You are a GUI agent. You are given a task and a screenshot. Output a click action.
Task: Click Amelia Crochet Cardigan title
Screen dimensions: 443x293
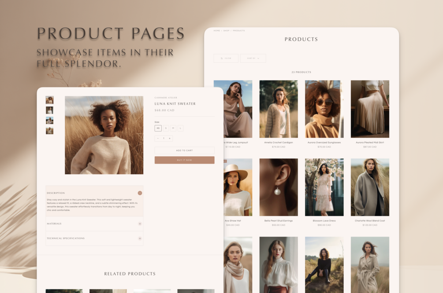pos(279,143)
